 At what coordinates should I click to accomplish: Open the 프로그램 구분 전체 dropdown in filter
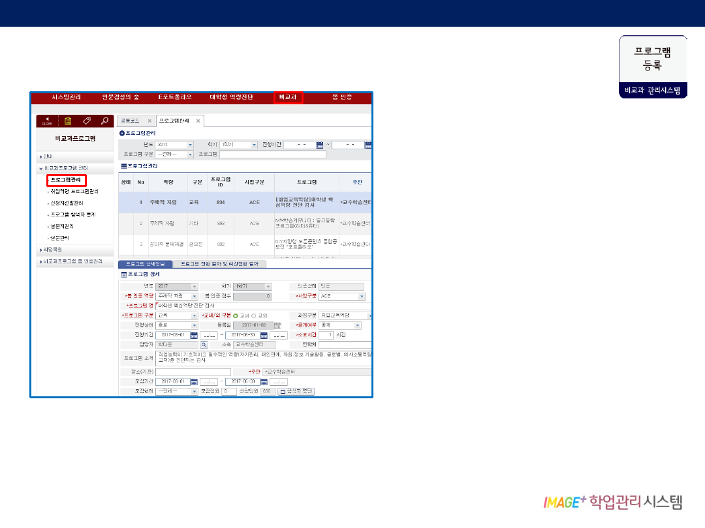pyautogui.click(x=190, y=154)
